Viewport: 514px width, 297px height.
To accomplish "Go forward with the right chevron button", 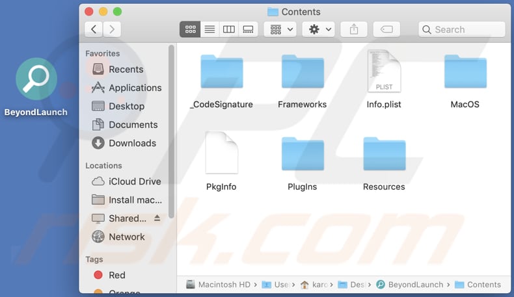I will point(112,29).
